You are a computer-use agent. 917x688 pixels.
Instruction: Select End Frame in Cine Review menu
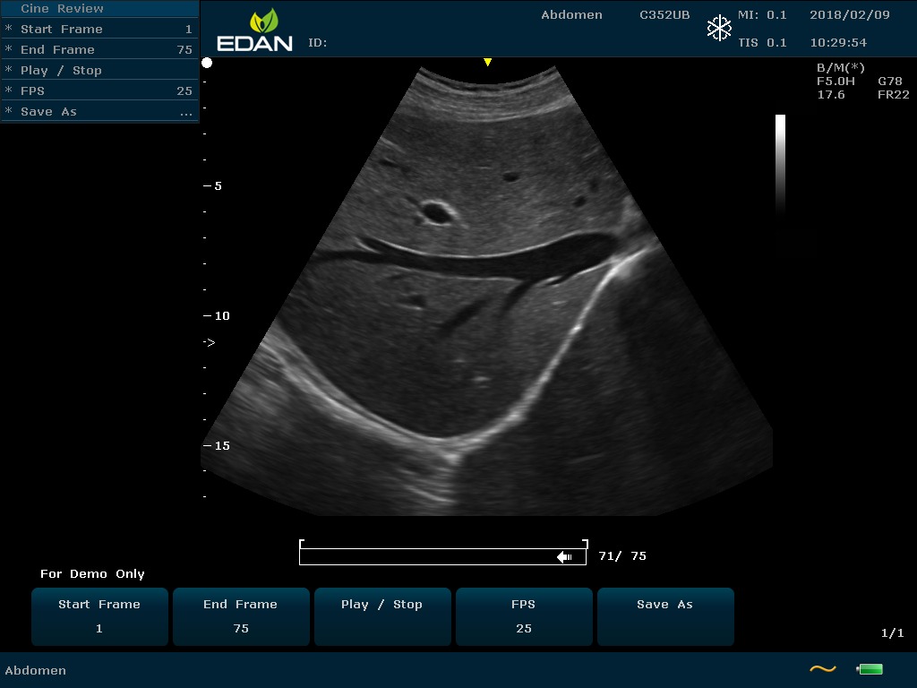[57, 49]
